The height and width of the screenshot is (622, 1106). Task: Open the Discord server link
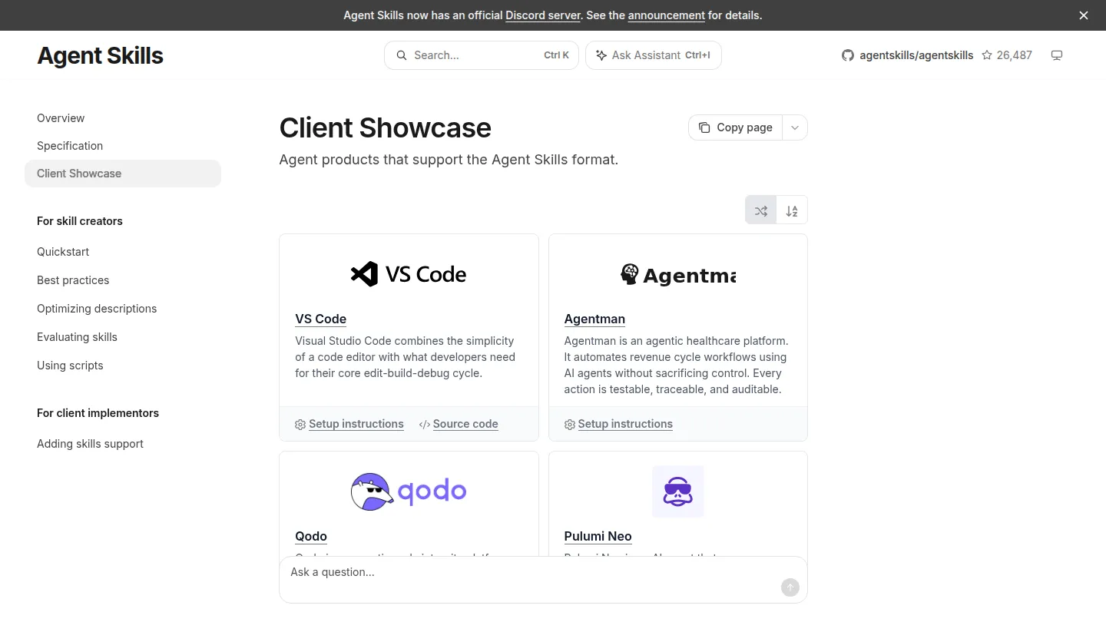coord(543,15)
